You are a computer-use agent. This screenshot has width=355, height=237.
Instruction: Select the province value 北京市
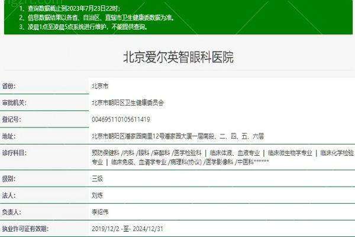[100, 86]
